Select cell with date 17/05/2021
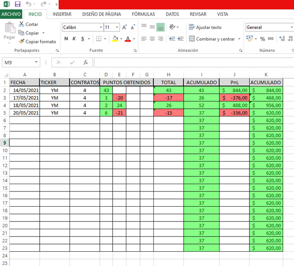Screen dimensions: 294x266 (24, 98)
